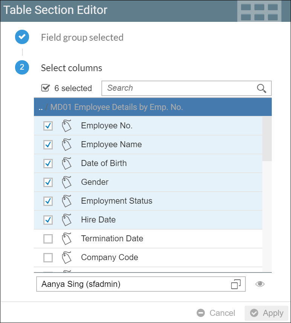
Task: Click the completed 'Field group selected' step
Action: point(22,37)
